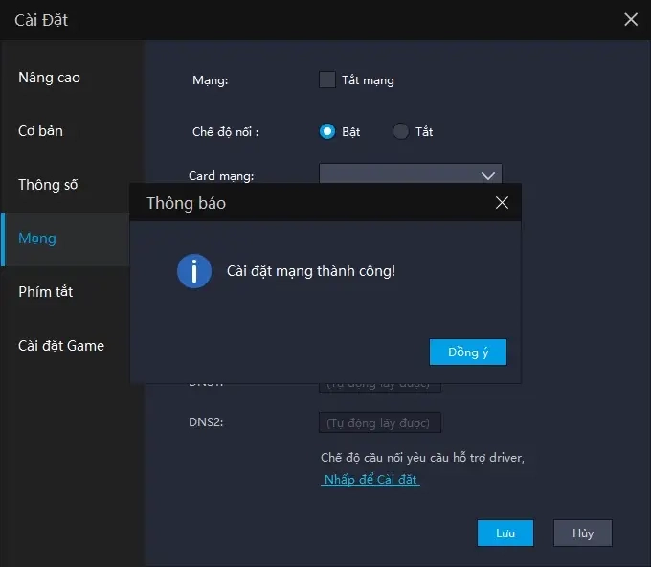This screenshot has width=651, height=567.
Task: Select the Tắt bridge mode radio button
Action: (401, 132)
